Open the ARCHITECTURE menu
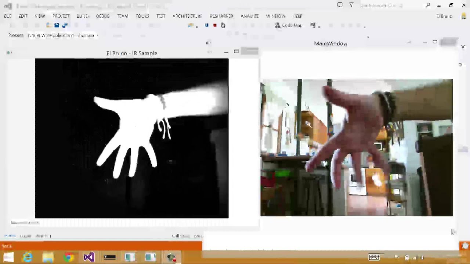The image size is (470, 264). pyautogui.click(x=187, y=16)
